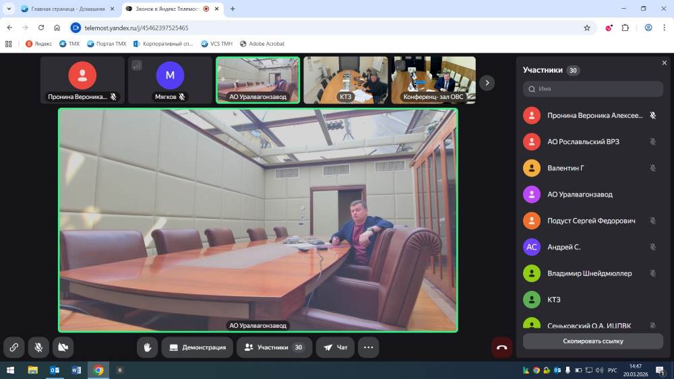Toggle microphone mute in bottom toolbar
This screenshot has width=674, height=379.
click(x=38, y=347)
